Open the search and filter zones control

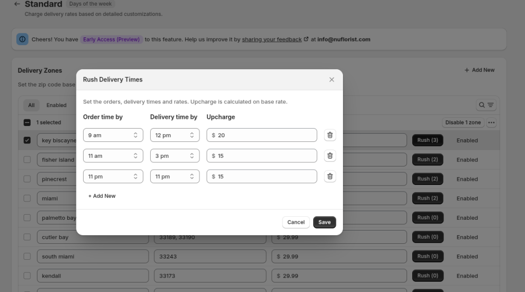tap(486, 105)
